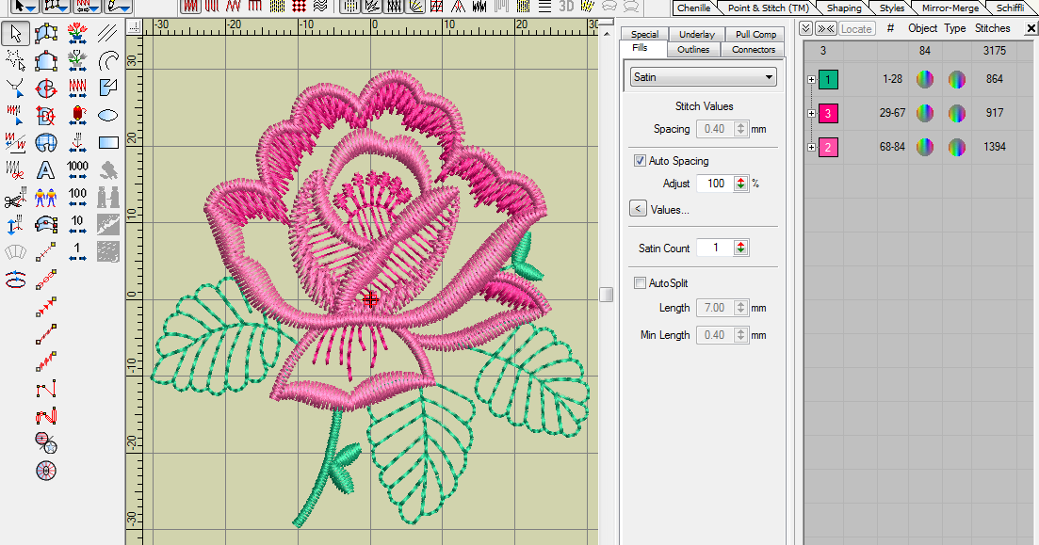Screen dimensions: 1039x545
Task: Enable the AutoSplit checkbox
Action: (x=640, y=282)
